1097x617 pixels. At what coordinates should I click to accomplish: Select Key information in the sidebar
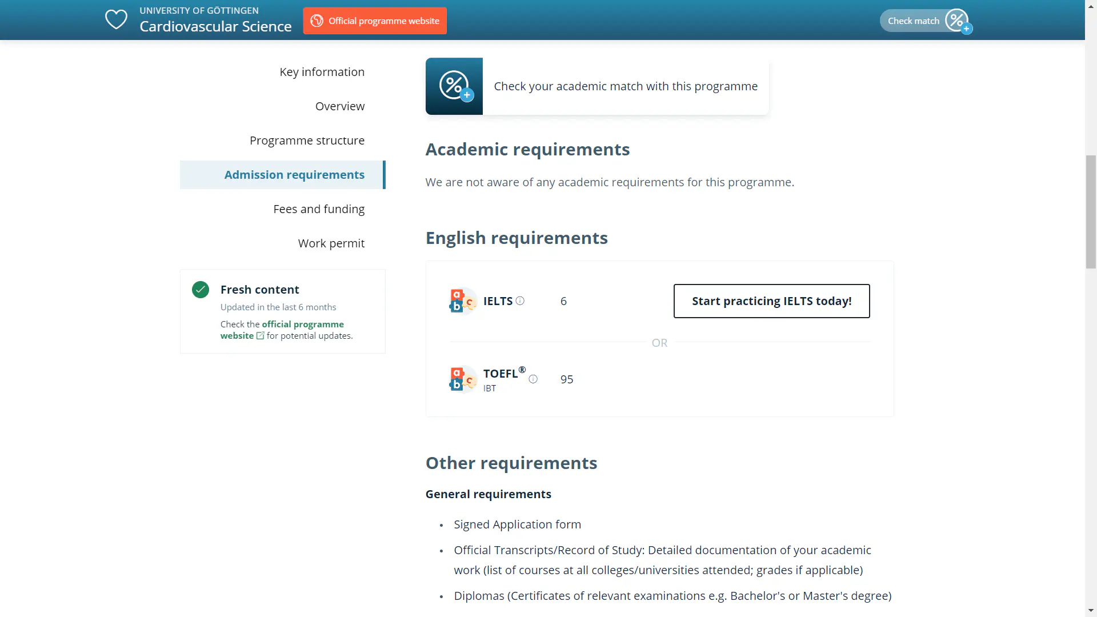point(322,71)
